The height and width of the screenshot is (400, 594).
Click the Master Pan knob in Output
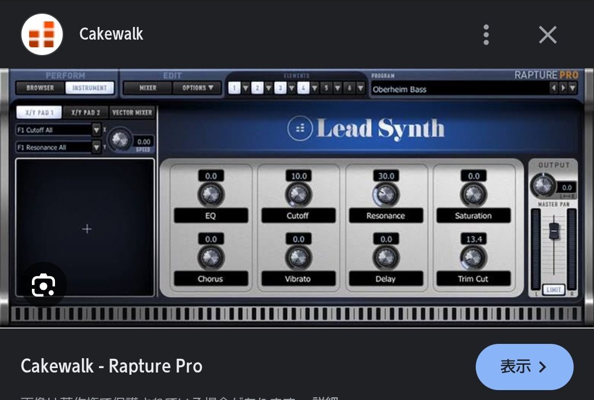pyautogui.click(x=543, y=186)
